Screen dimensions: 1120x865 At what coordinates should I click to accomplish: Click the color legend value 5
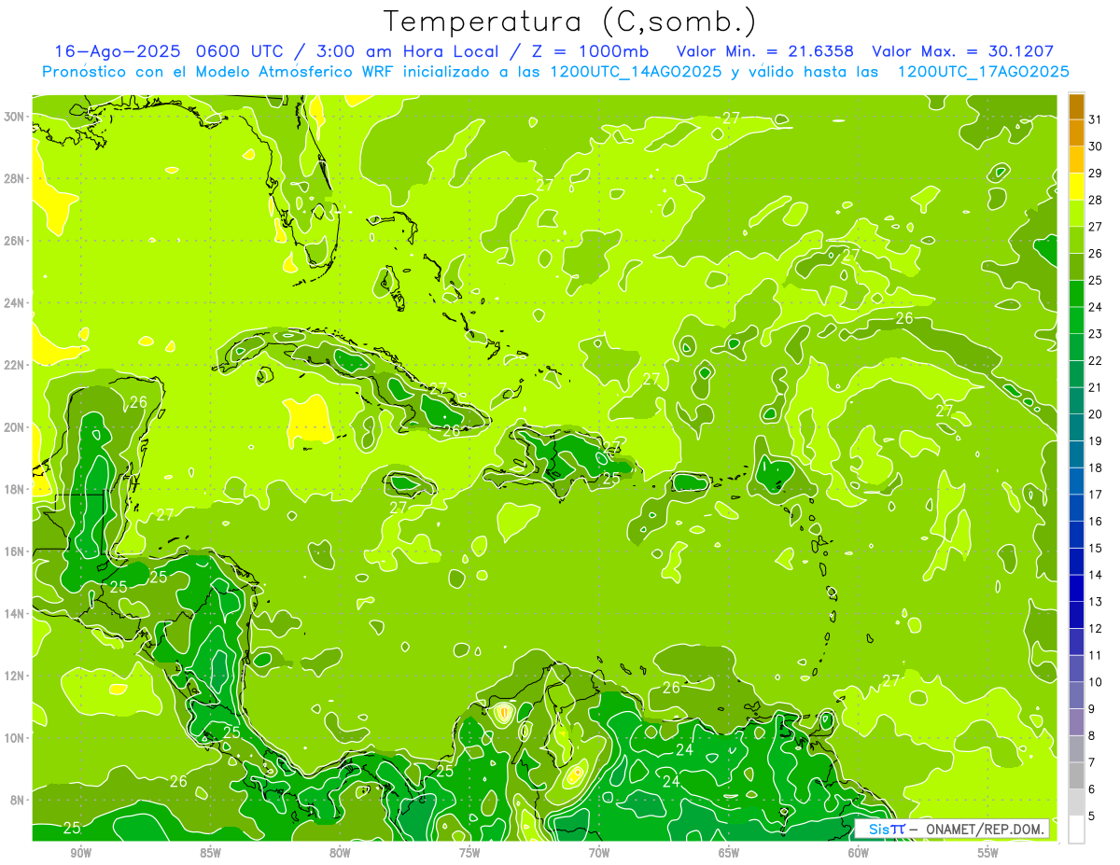click(x=1092, y=816)
